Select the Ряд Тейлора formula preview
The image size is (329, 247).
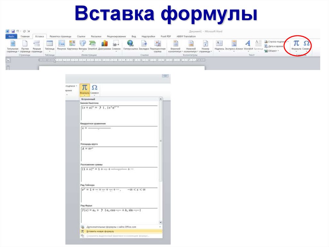[119, 195]
